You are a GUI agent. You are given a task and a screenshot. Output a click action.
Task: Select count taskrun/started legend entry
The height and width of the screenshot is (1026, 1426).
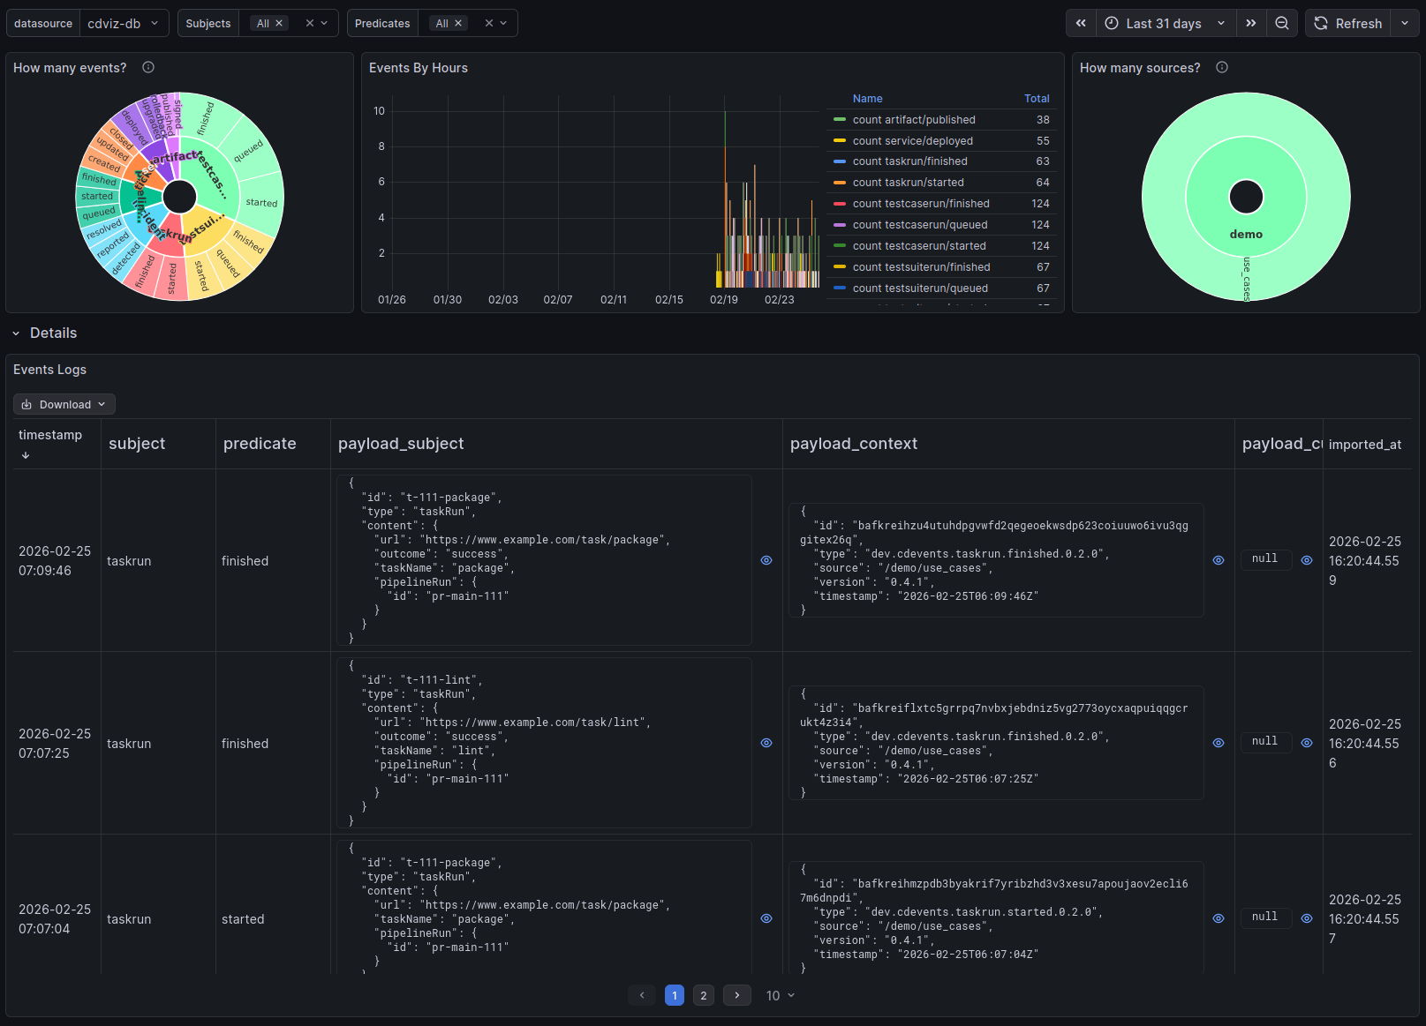pyautogui.click(x=909, y=183)
